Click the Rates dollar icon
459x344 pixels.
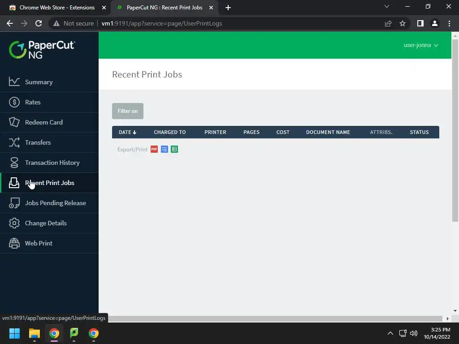(x=14, y=102)
